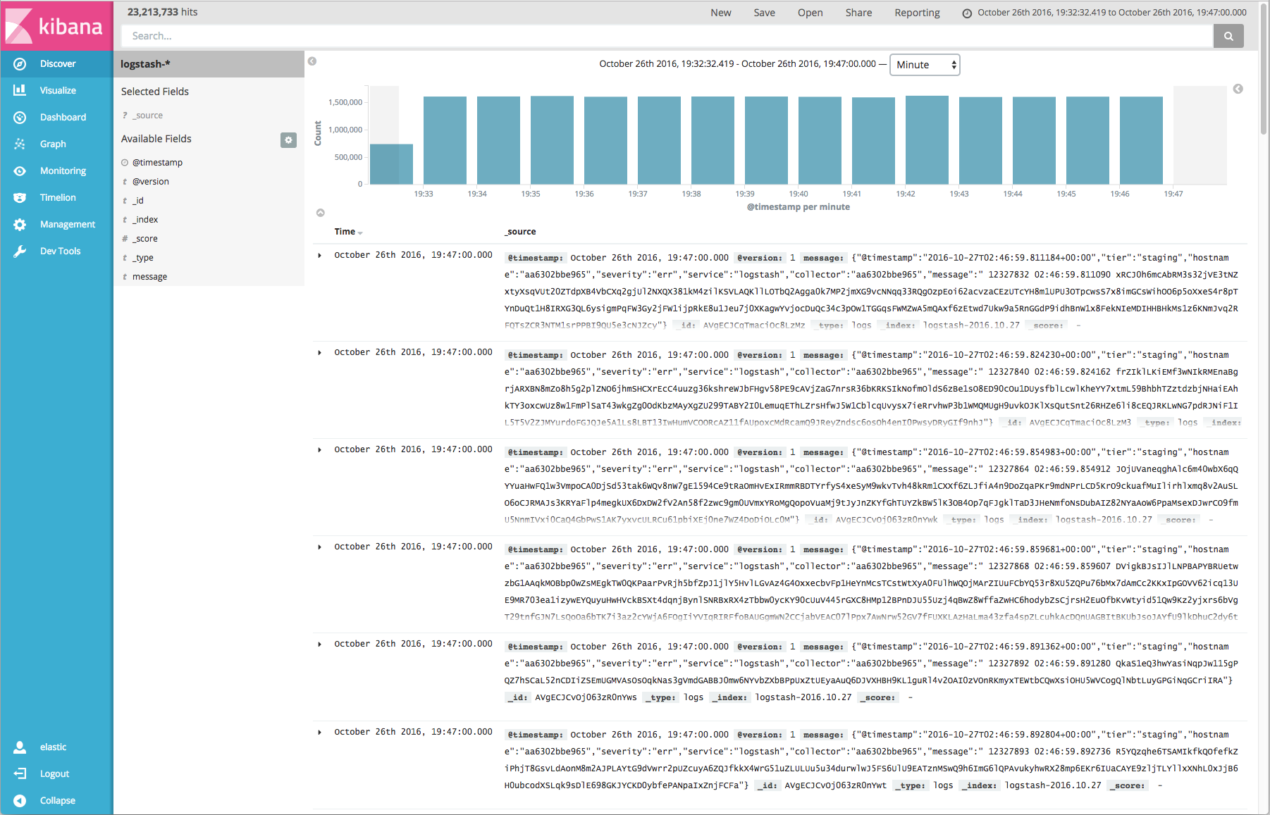Screen dimensions: 1270x815
Task: Click the search magnifier button
Action: [x=1228, y=36]
